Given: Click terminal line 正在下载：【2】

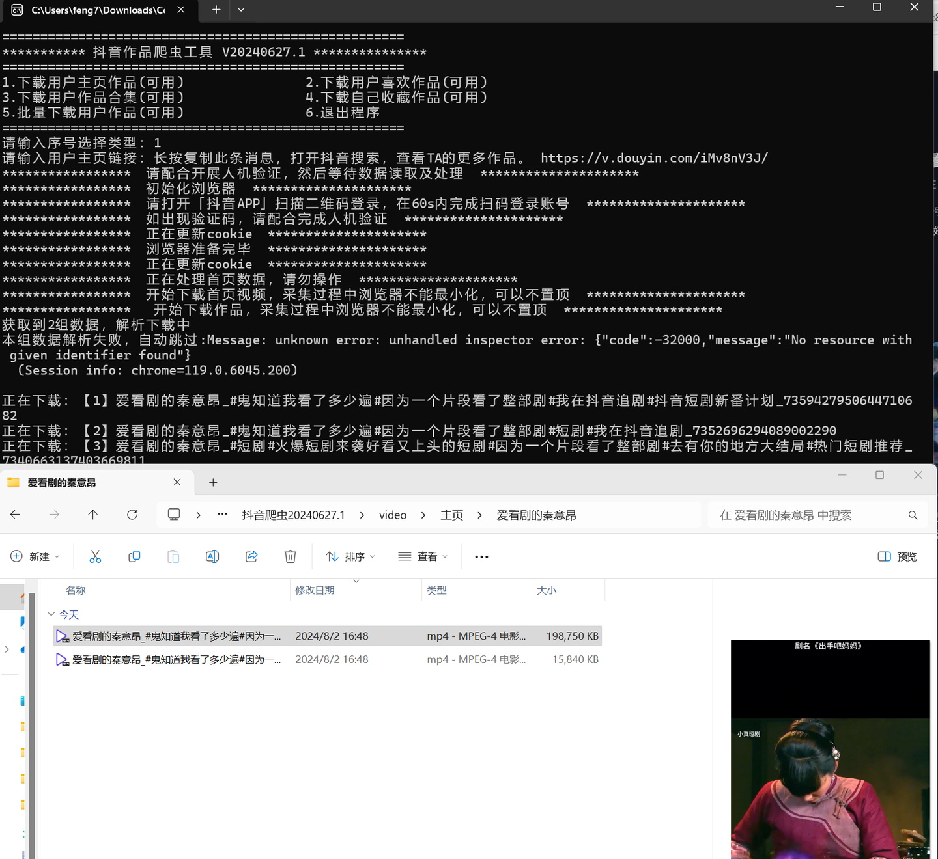Looking at the screenshot, I should [x=419, y=431].
